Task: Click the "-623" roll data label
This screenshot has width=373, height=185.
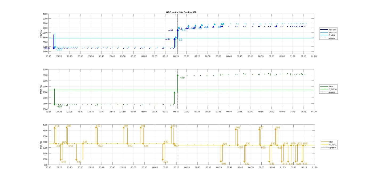Action: [x=100, y=146]
